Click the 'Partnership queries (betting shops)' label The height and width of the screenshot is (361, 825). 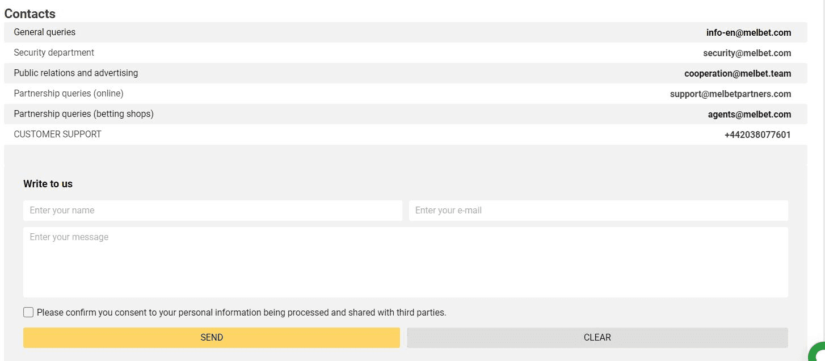(x=83, y=114)
